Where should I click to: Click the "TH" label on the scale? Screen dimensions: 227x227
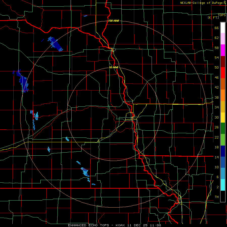tap(217, 197)
